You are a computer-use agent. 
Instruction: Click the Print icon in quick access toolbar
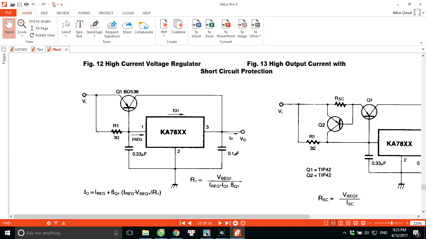pos(26,4)
